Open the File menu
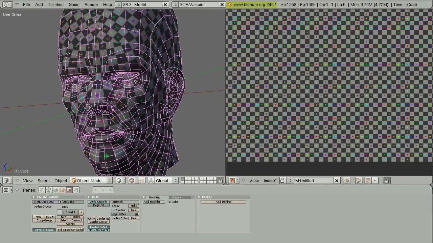The width and height of the screenshot is (433, 243). (x=26, y=5)
